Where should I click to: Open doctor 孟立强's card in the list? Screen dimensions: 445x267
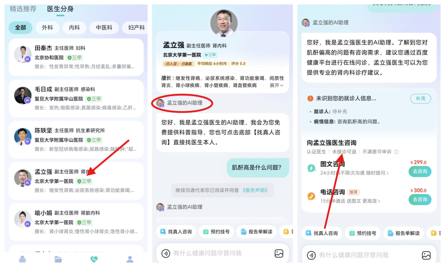tap(76, 181)
